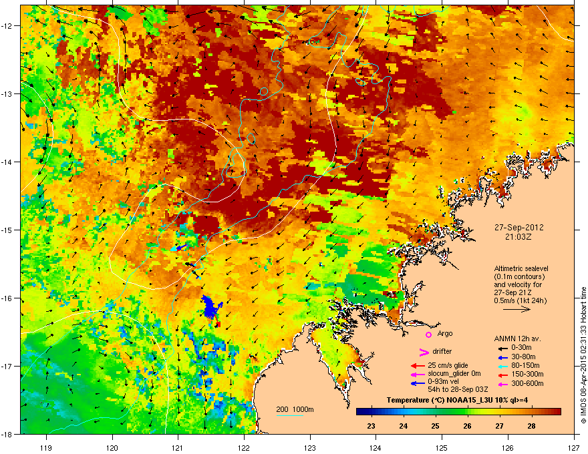Click the magenta Argo circle legend symbol
This screenshot has width=588, height=454.
[428, 334]
